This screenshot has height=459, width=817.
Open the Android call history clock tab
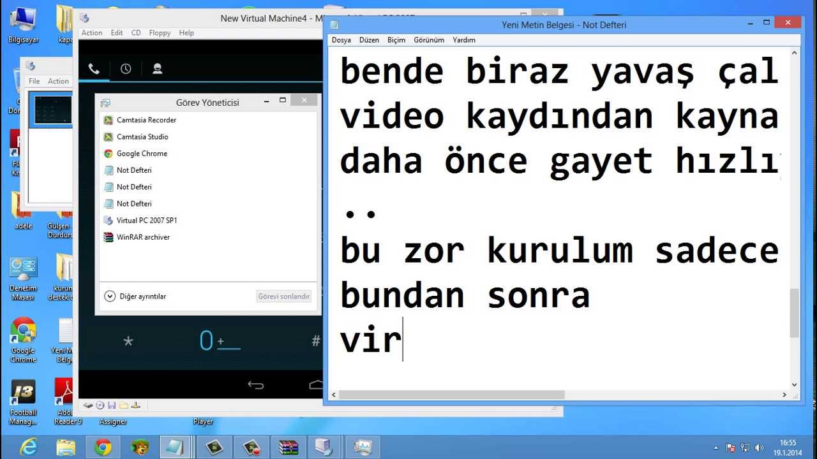click(x=126, y=69)
